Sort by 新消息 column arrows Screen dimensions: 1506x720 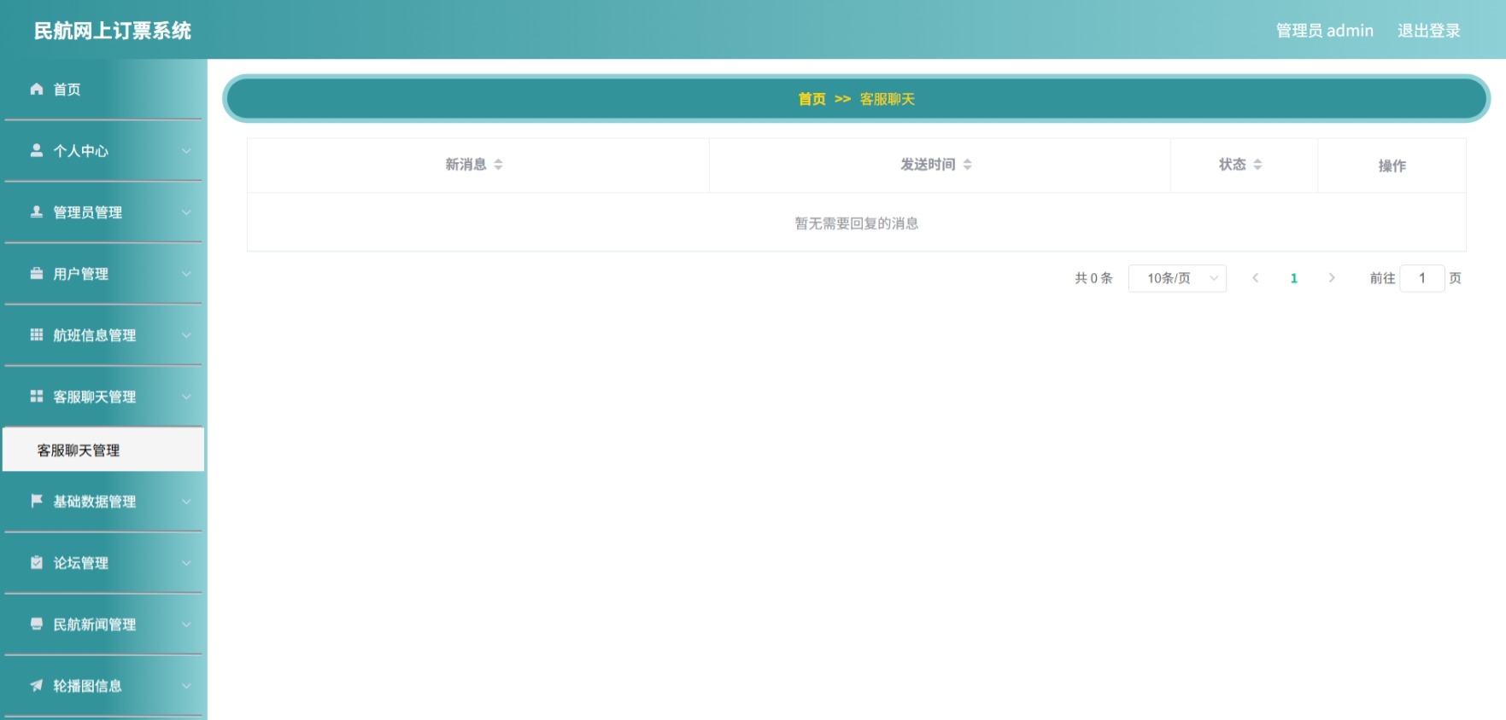(498, 165)
